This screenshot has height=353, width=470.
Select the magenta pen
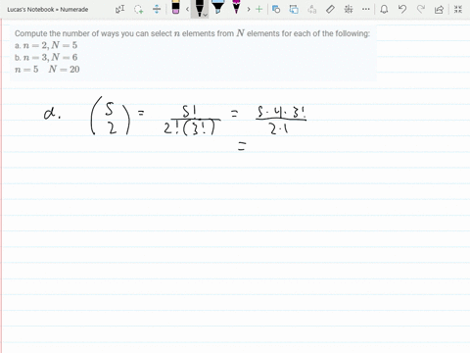(x=236, y=7)
